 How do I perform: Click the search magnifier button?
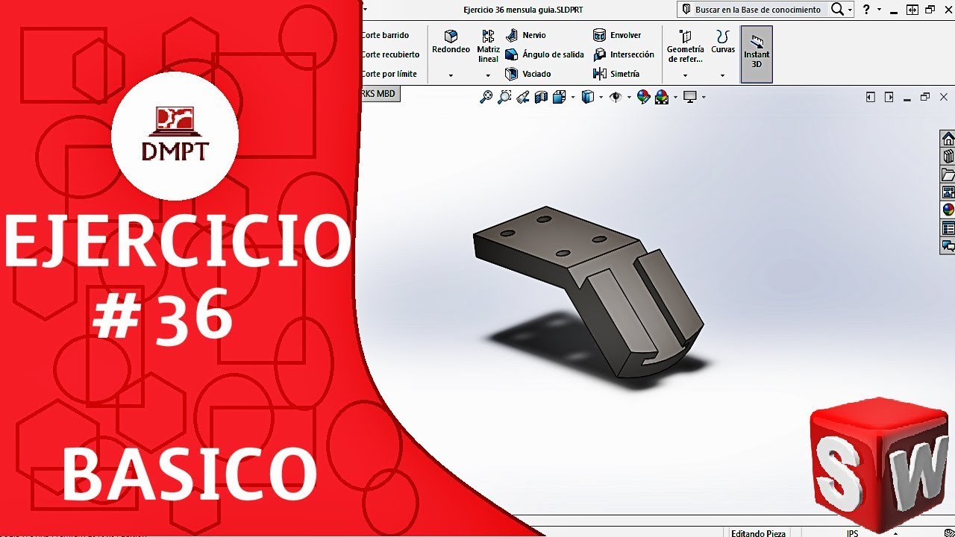838,10
